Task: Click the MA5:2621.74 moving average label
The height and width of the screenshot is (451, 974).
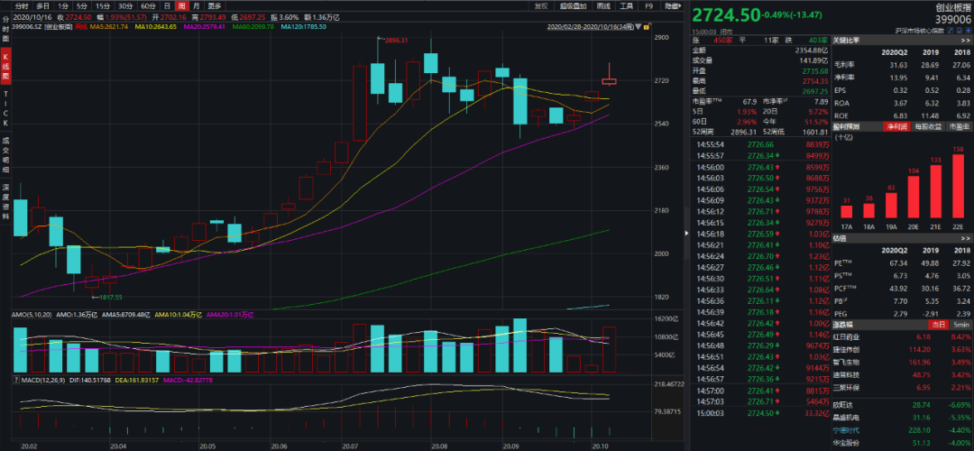Action: 108,27
